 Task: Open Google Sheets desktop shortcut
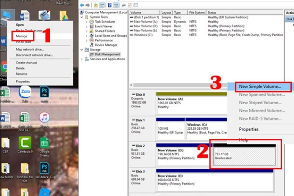(x=44, y=143)
